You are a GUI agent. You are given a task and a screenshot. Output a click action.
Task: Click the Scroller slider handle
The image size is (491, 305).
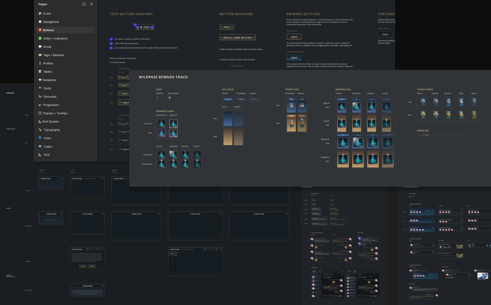tap(427, 135)
